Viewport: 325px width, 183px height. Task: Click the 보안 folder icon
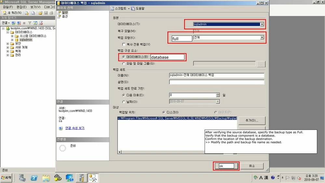point(12,44)
